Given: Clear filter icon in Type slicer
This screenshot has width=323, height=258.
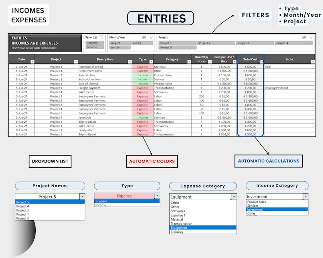Looking at the screenshot, I should (x=102, y=37).
